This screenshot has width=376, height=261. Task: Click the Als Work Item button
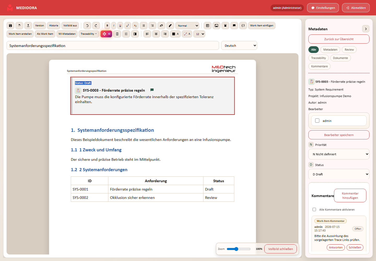(45, 34)
